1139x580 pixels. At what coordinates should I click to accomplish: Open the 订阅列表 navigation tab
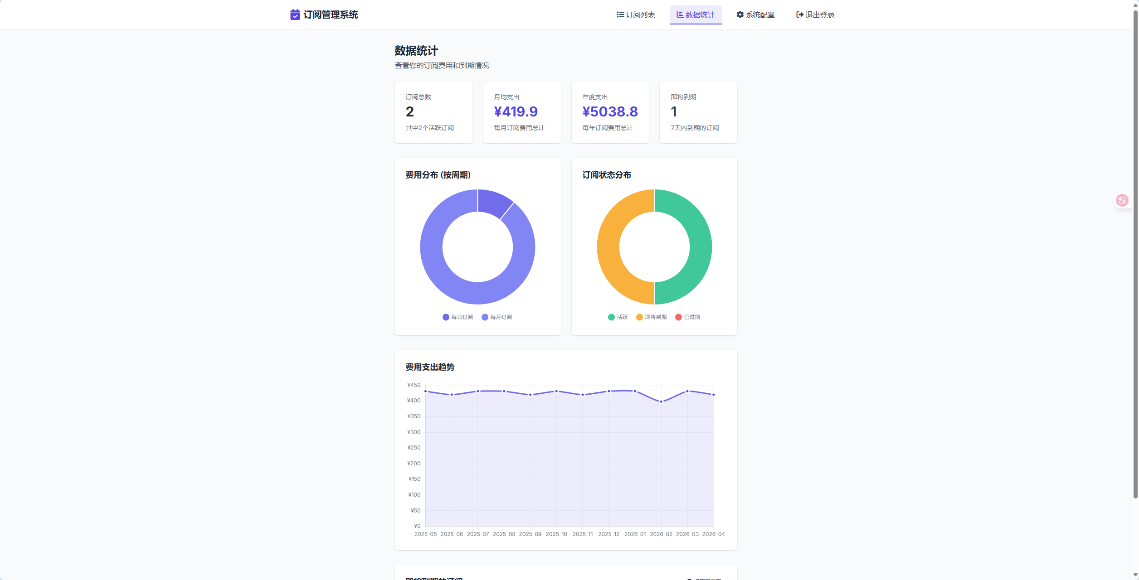(x=640, y=15)
